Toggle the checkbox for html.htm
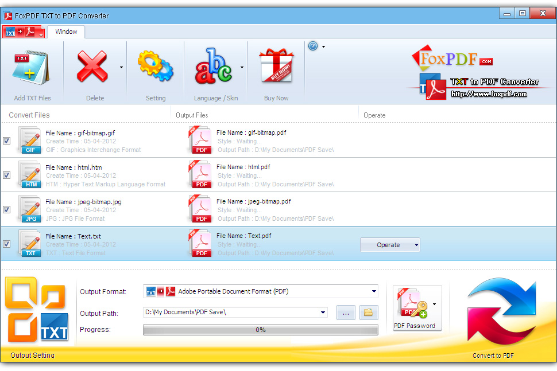 pyautogui.click(x=7, y=175)
